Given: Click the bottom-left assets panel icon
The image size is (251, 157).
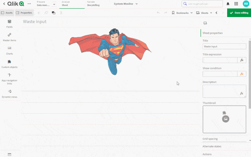Looking at the screenshot, I should coord(9,155).
